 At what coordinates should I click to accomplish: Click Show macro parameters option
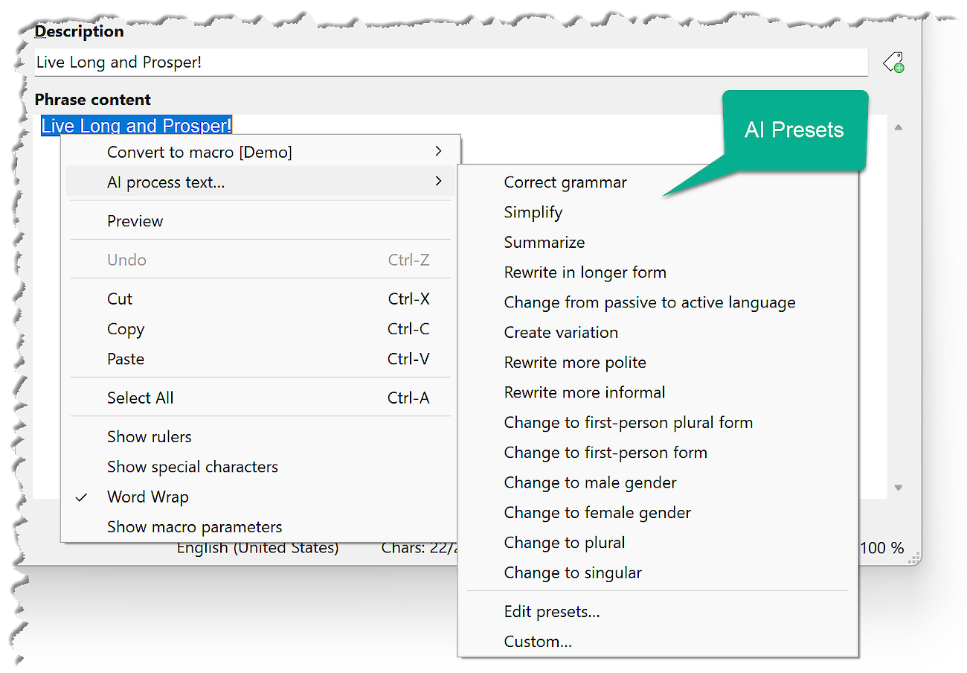(x=194, y=527)
